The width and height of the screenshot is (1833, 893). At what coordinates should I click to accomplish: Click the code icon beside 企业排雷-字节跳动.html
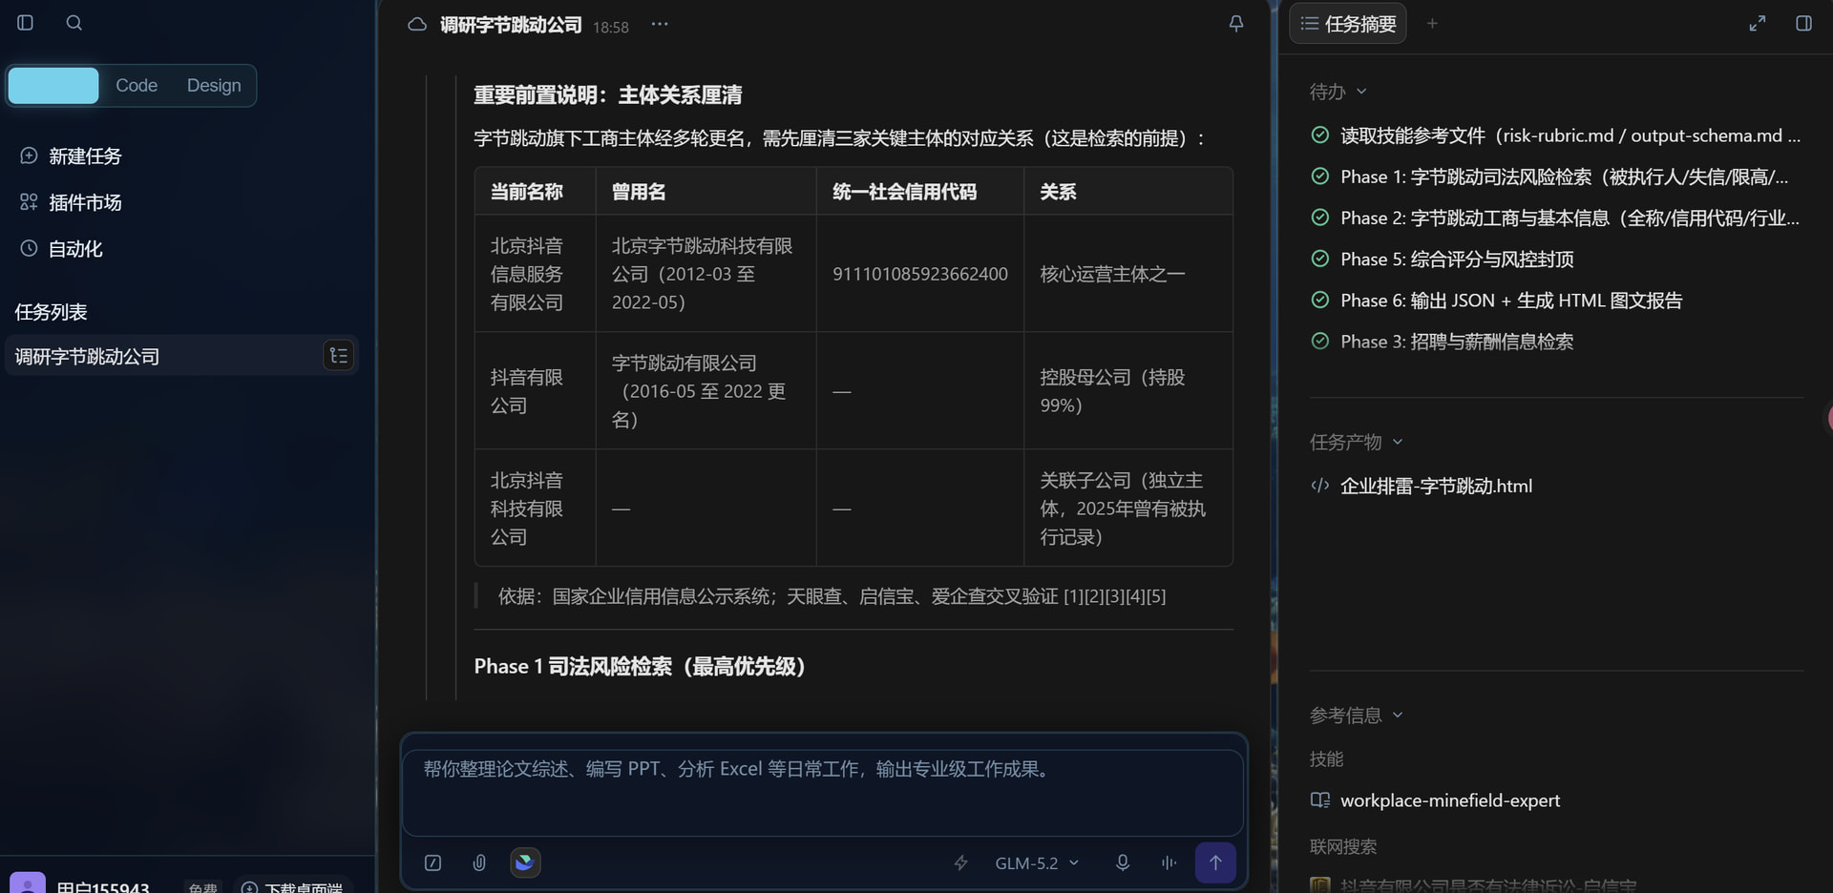tap(1320, 486)
